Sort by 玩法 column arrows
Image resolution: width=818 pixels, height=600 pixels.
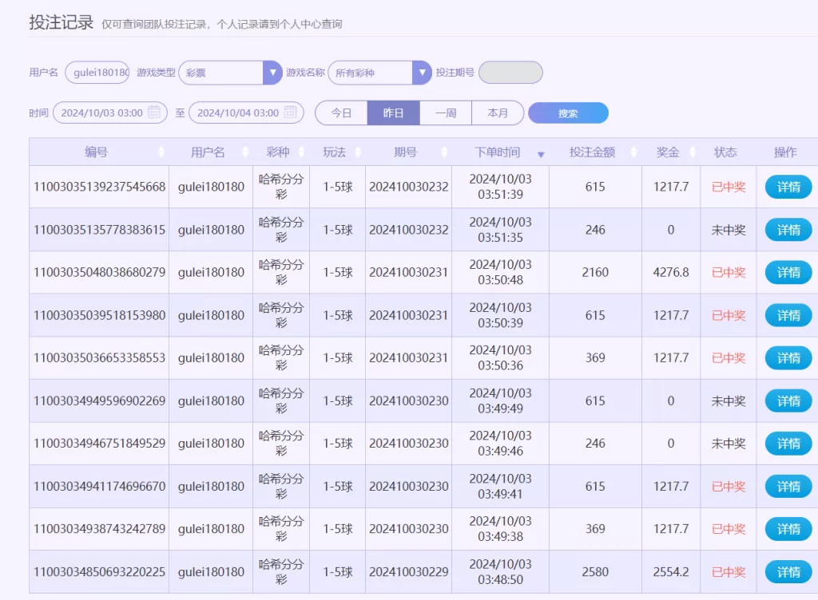(x=358, y=152)
